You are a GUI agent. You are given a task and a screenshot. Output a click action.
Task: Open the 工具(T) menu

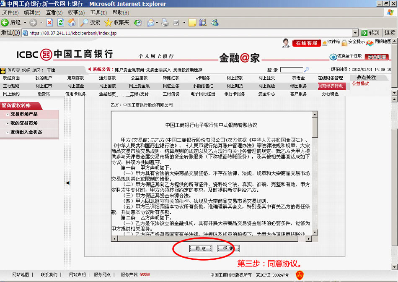[x=98, y=13]
